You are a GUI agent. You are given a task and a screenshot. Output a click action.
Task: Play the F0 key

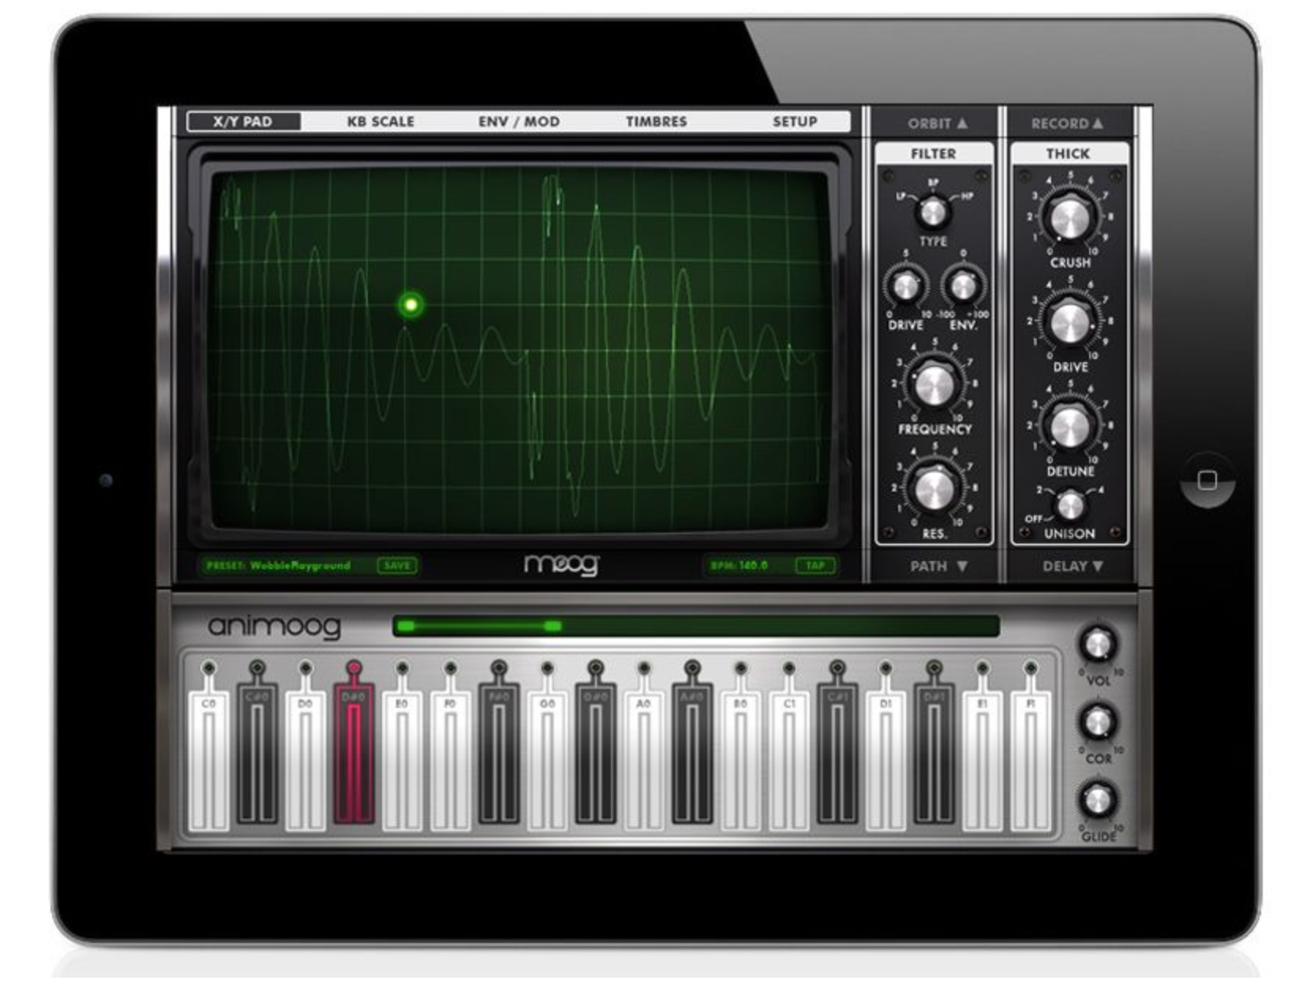451,759
